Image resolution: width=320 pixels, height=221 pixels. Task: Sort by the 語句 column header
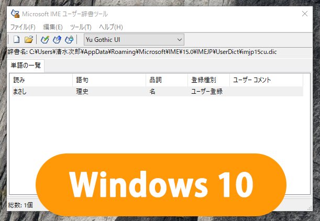[109, 80]
